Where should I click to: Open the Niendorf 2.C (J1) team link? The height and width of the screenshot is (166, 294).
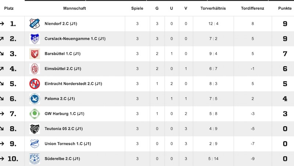(x=61, y=24)
